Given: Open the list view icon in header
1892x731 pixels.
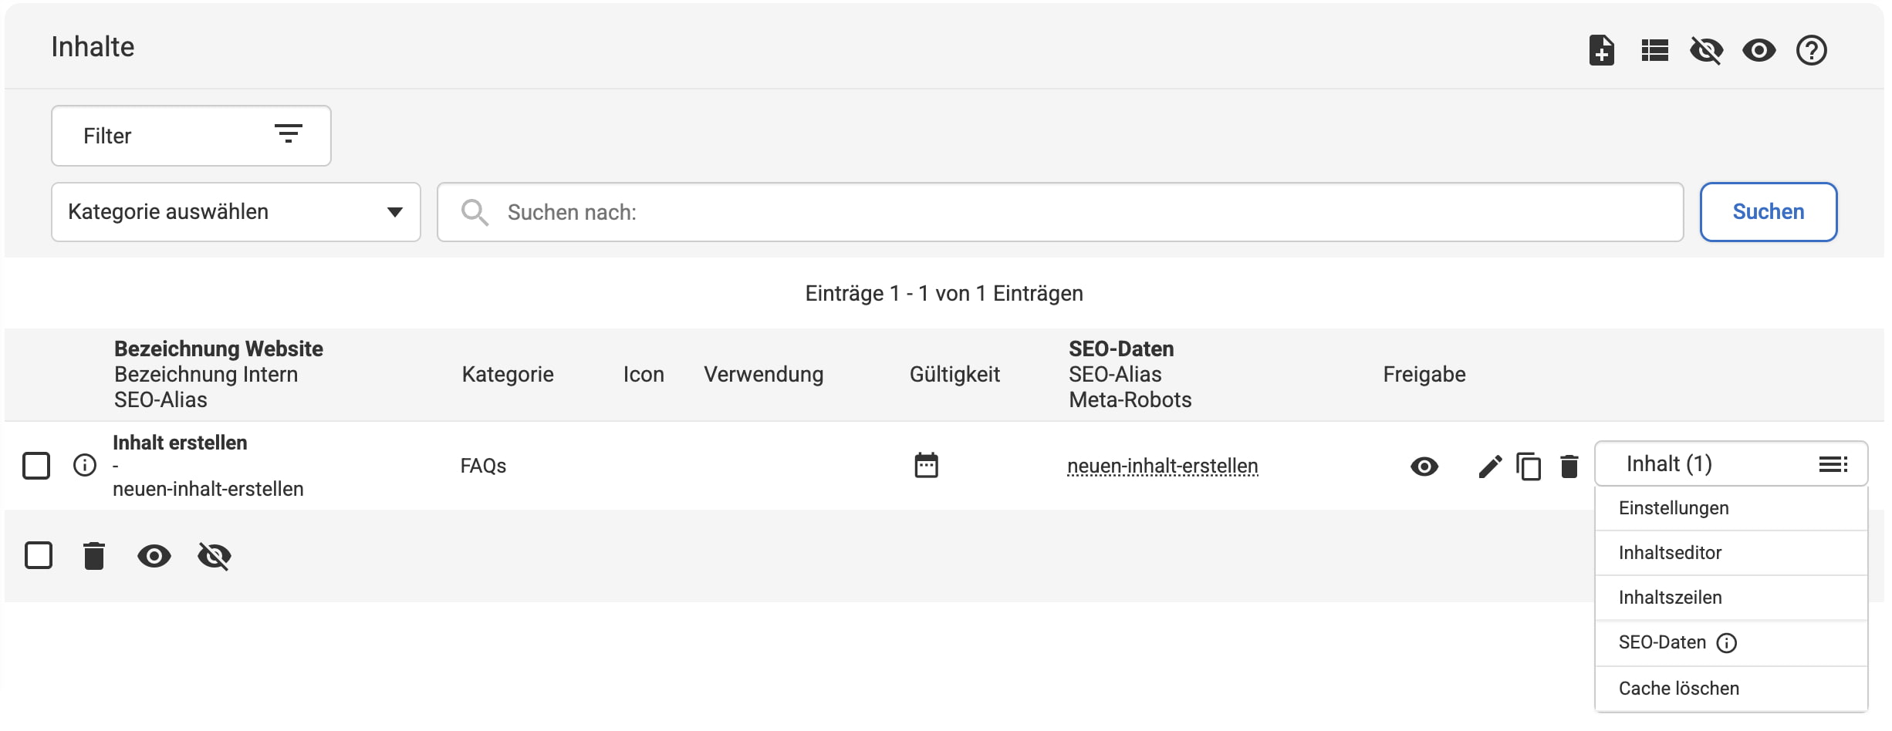Looking at the screenshot, I should [x=1654, y=51].
